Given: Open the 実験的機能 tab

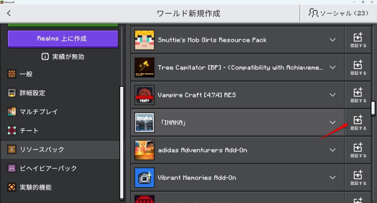Looking at the screenshot, I should 60,187.
